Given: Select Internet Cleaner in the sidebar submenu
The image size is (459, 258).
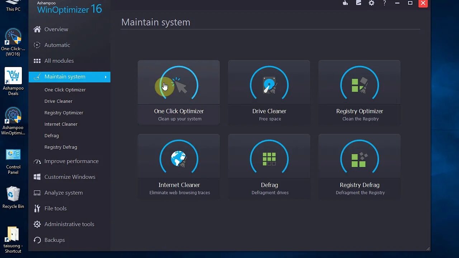Looking at the screenshot, I should click(x=61, y=124).
